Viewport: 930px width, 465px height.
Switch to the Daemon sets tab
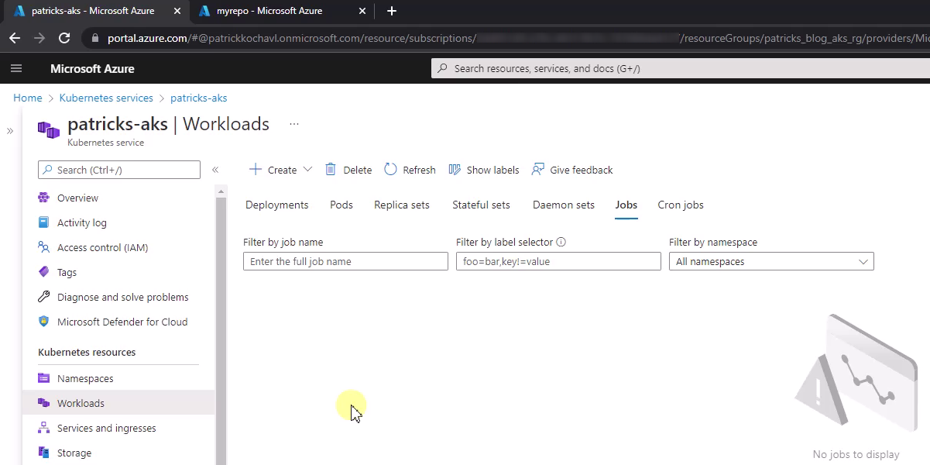tap(564, 205)
